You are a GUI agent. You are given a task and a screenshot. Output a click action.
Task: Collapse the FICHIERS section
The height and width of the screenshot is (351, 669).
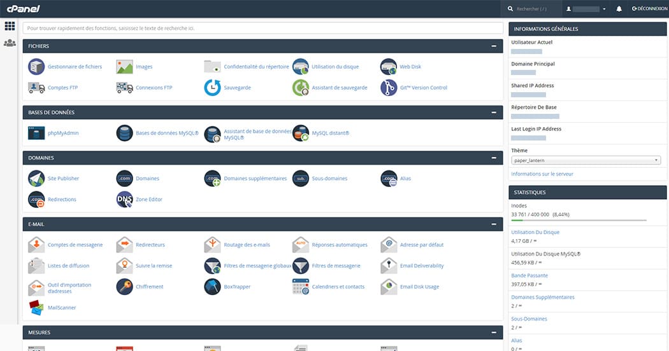494,46
